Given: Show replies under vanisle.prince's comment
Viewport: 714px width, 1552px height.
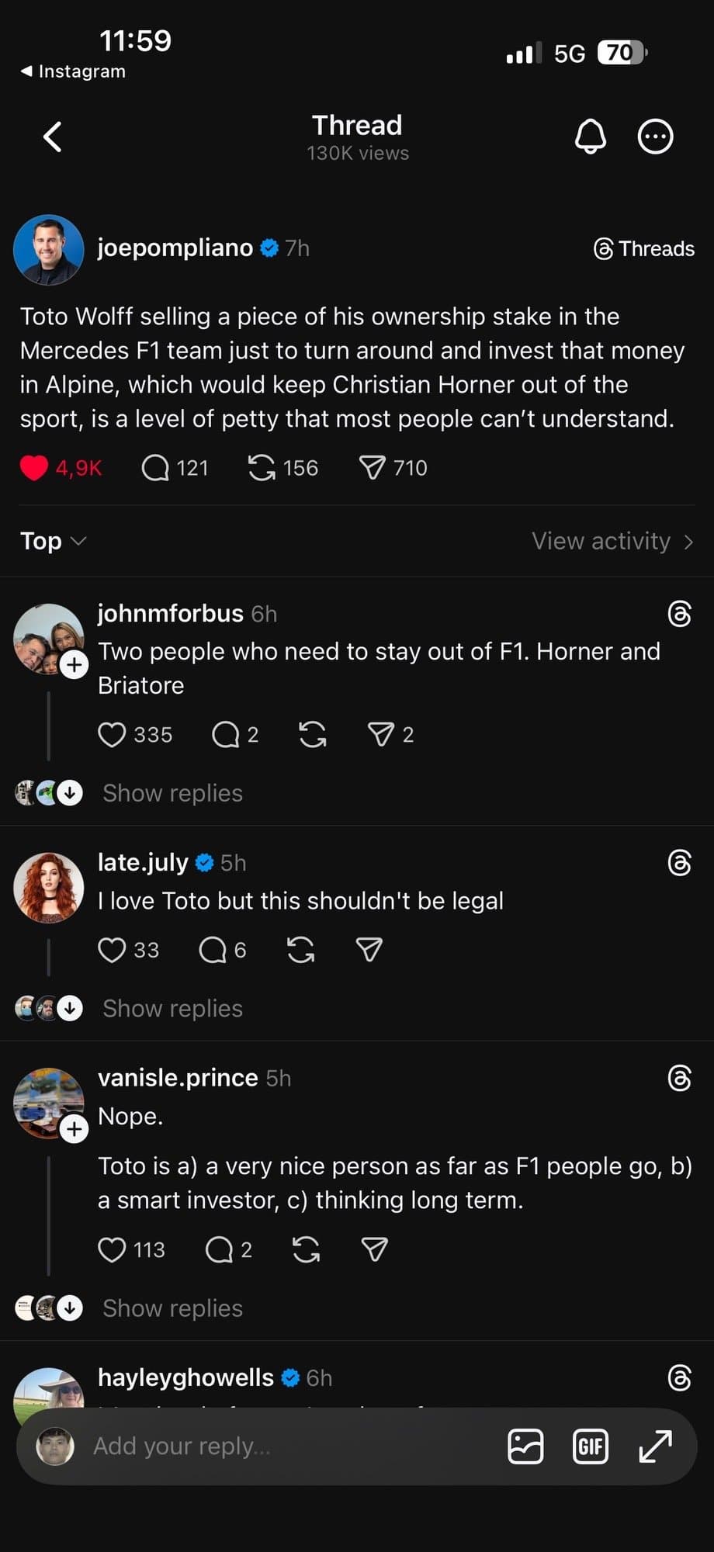Looking at the screenshot, I should (172, 1308).
